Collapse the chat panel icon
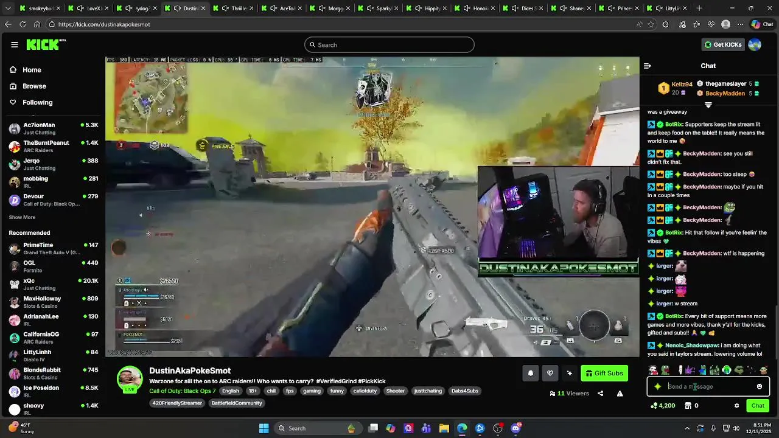This screenshot has width=779, height=438. point(648,66)
